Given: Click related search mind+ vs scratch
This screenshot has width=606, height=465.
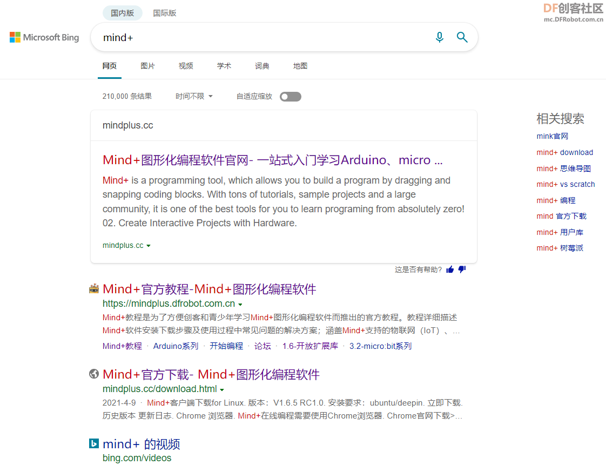Looking at the screenshot, I should (x=566, y=184).
